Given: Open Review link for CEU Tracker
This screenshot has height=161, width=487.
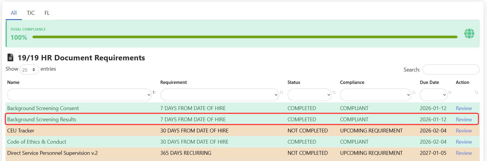Looking at the screenshot, I should click(x=464, y=131).
